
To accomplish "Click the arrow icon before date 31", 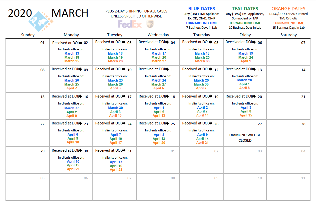I will click(x=124, y=150).
